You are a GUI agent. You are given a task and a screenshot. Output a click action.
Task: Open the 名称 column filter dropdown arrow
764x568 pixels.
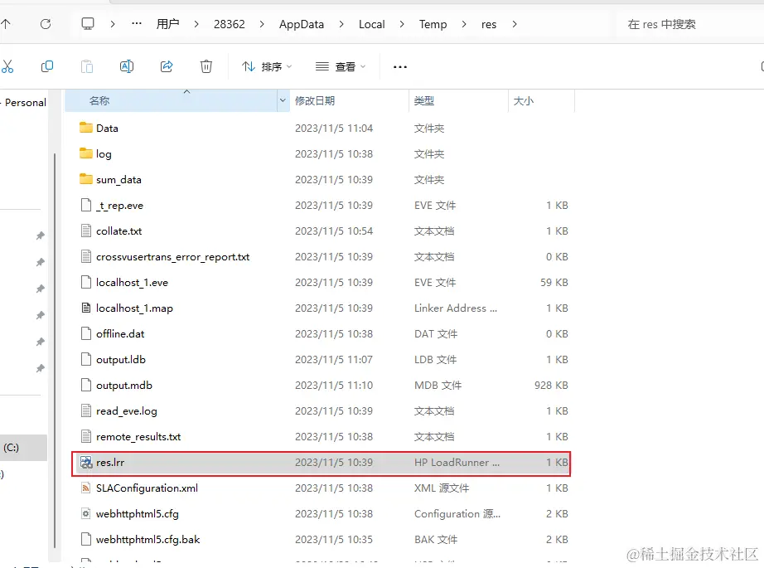click(283, 101)
